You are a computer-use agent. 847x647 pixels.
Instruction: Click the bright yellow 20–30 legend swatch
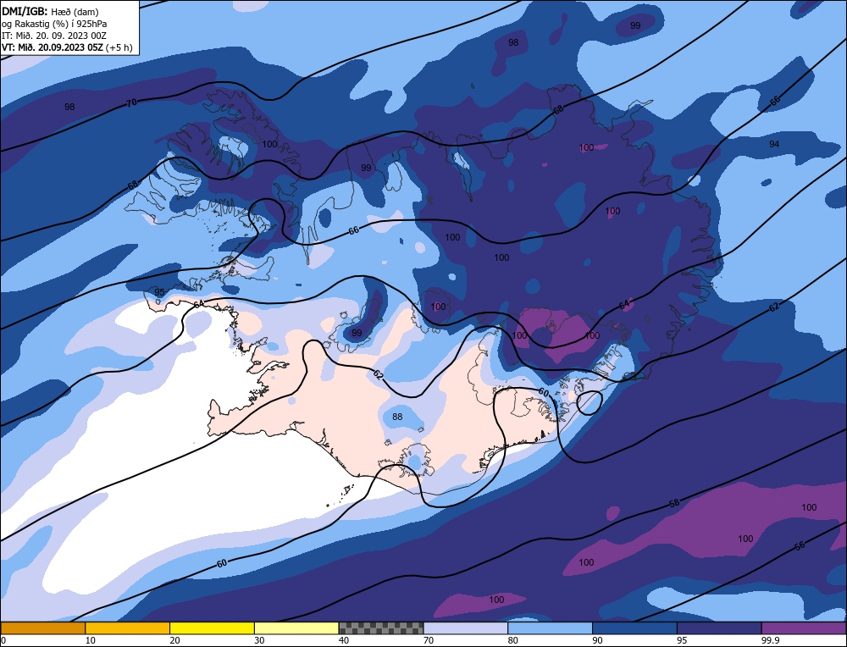(x=212, y=628)
